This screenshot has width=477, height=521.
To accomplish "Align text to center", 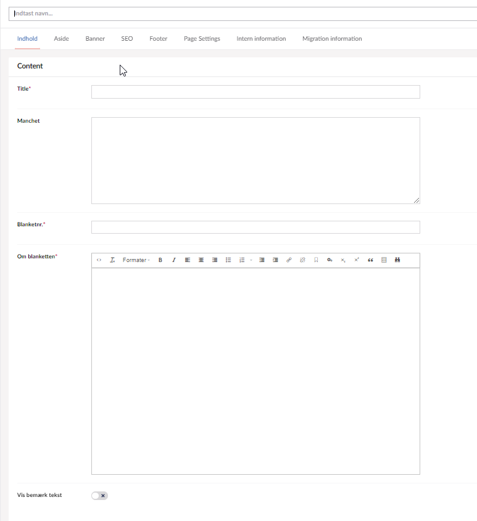I will [x=201, y=260].
